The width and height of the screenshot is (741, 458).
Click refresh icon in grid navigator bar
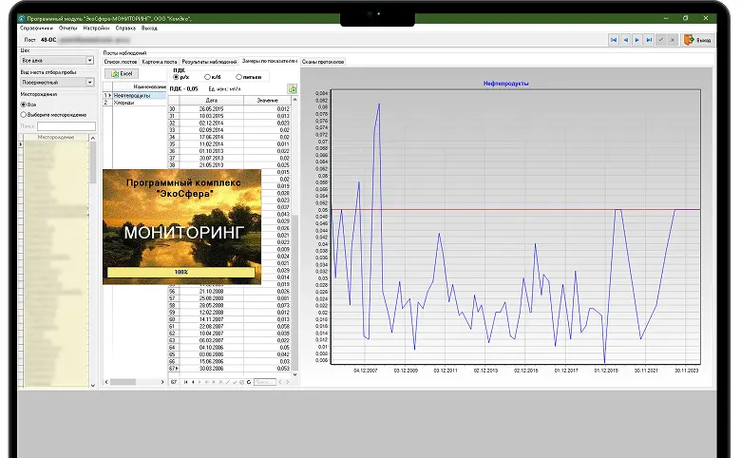coord(251,382)
